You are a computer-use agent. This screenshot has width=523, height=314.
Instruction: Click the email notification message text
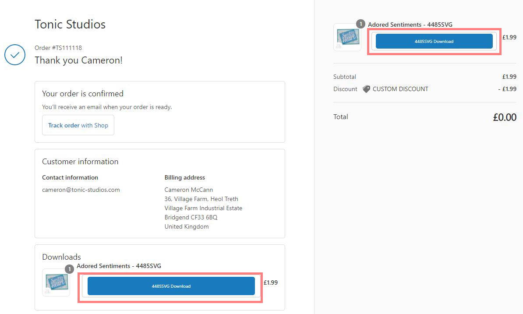pos(107,107)
